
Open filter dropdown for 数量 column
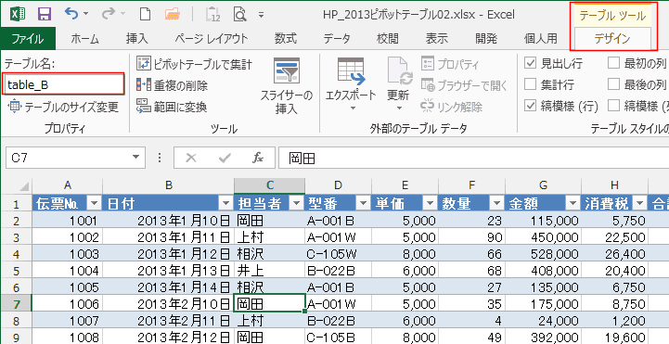click(497, 204)
